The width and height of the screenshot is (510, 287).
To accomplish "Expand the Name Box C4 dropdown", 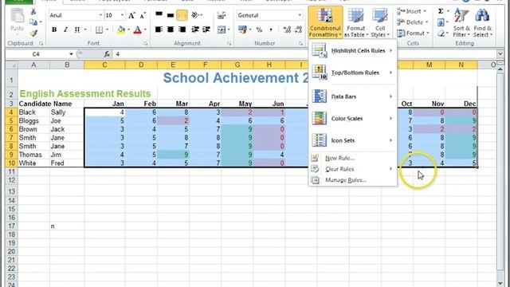I will pyautogui.click(x=71, y=54).
